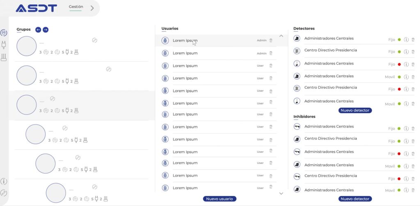This screenshot has width=420, height=206.
Task: Click the edit icon in first group row
Action: (94, 40)
